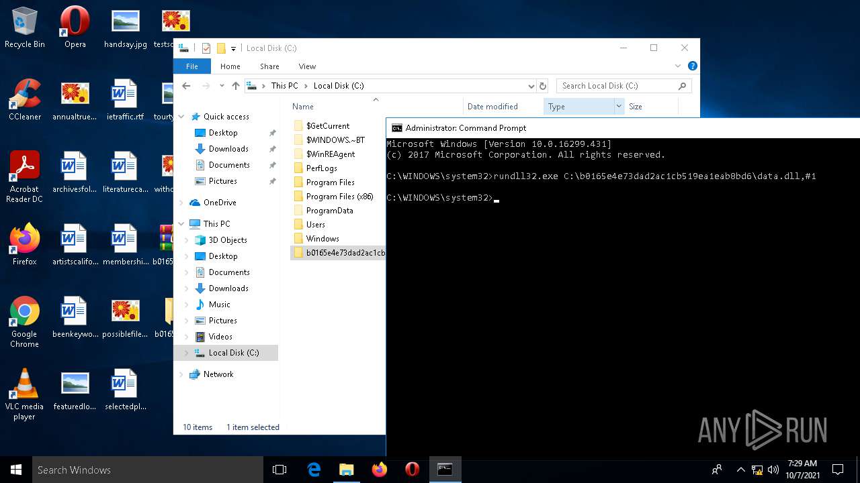The height and width of the screenshot is (483, 860).
Task: Refresh the Local Disk (C:) view
Action: click(x=543, y=86)
